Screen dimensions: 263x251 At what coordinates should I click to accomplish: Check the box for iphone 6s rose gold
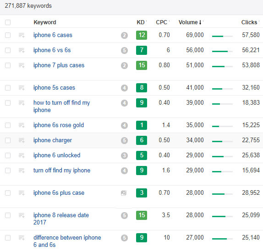pos(8,125)
